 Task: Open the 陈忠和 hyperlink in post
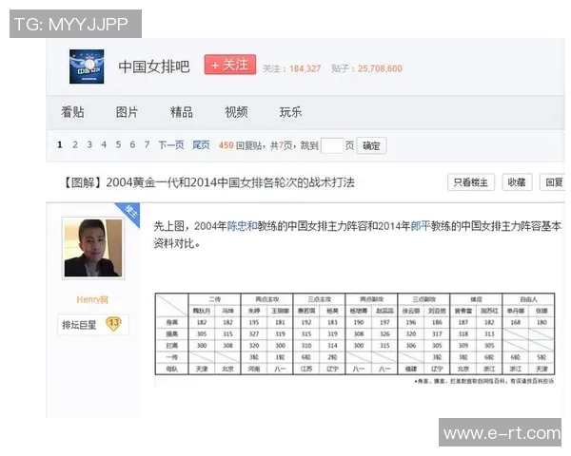tap(242, 227)
